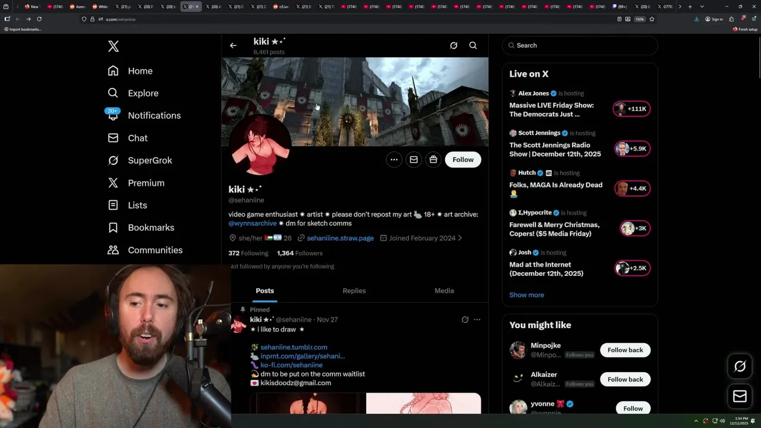Open kiki's profile avatar picture
Viewport: 761px width, 428px height.
tap(260, 146)
